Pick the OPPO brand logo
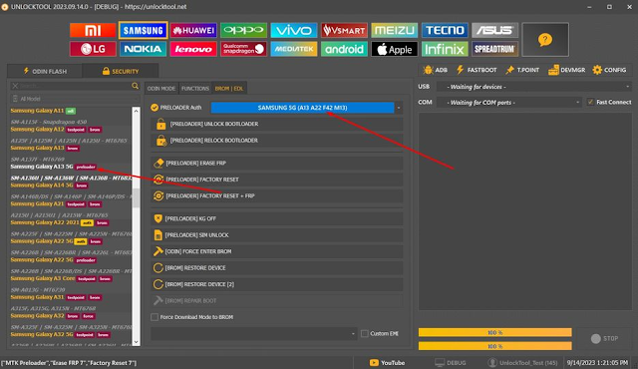This screenshot has height=369, width=638. click(x=243, y=30)
